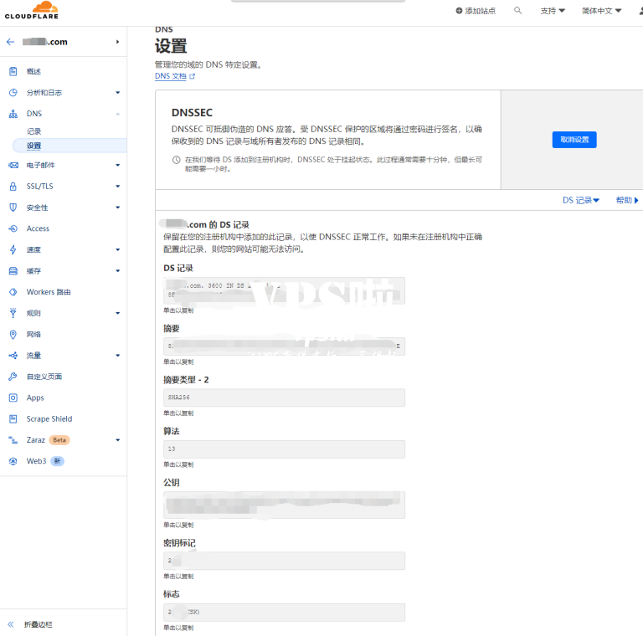The height and width of the screenshot is (636, 643).
Task: Click the 算法 field to copy value
Action: tap(284, 449)
